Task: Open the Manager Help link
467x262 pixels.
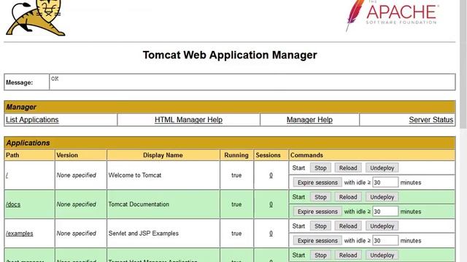Action: [x=309, y=119]
